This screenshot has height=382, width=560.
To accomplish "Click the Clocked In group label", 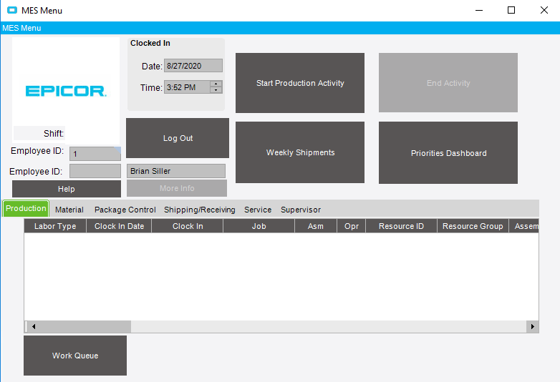I will pos(150,43).
